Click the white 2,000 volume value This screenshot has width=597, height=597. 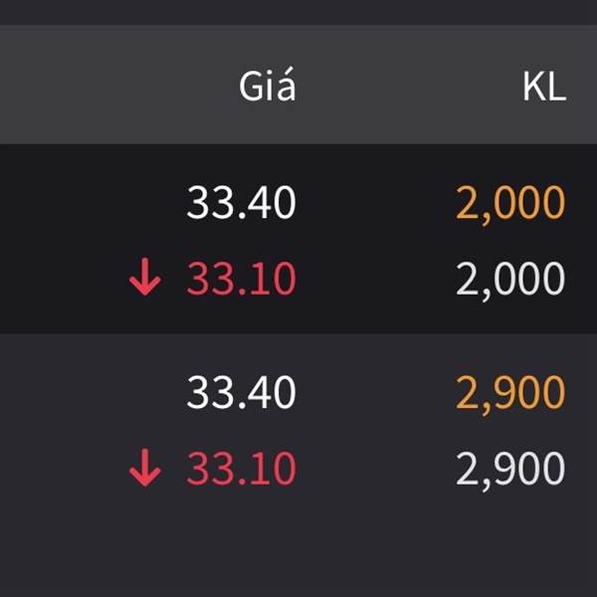point(510,281)
